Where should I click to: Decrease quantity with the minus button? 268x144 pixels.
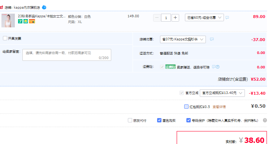(157, 18)
